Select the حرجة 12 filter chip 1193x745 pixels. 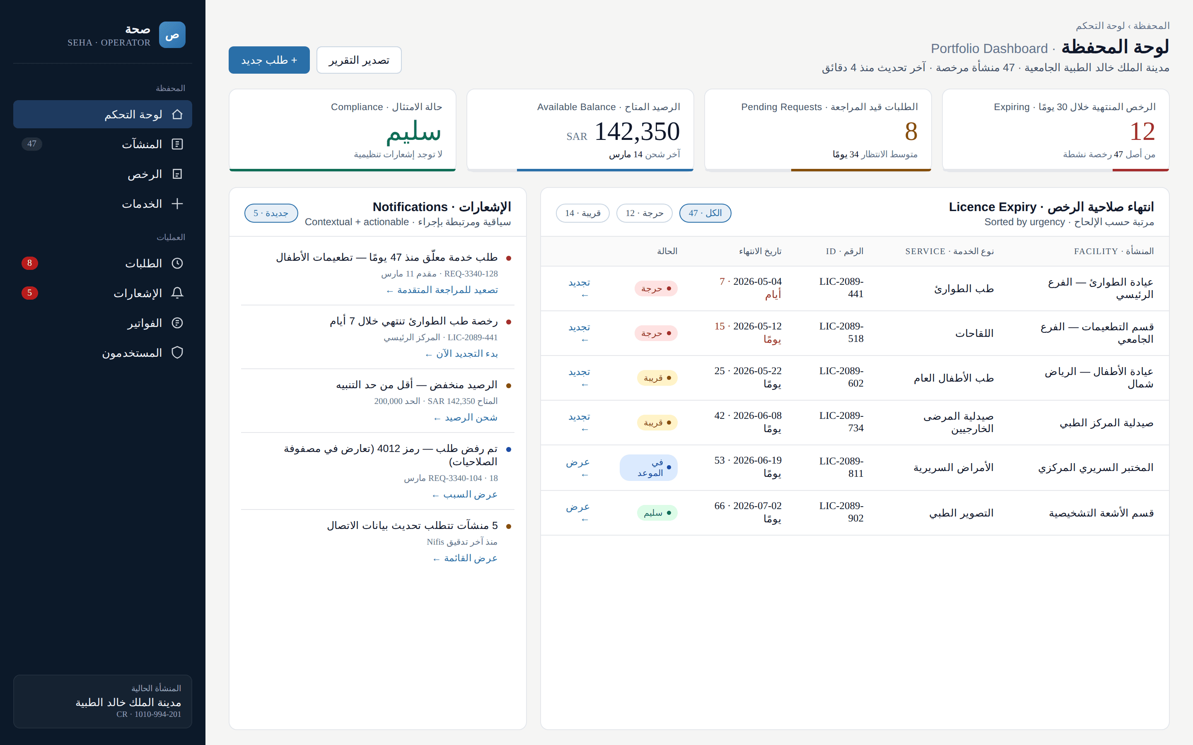click(644, 213)
